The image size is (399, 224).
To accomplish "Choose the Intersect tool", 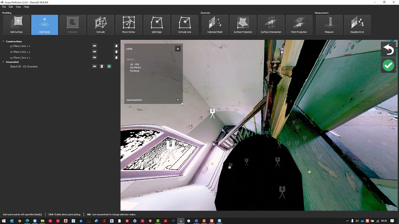I will (73, 25).
